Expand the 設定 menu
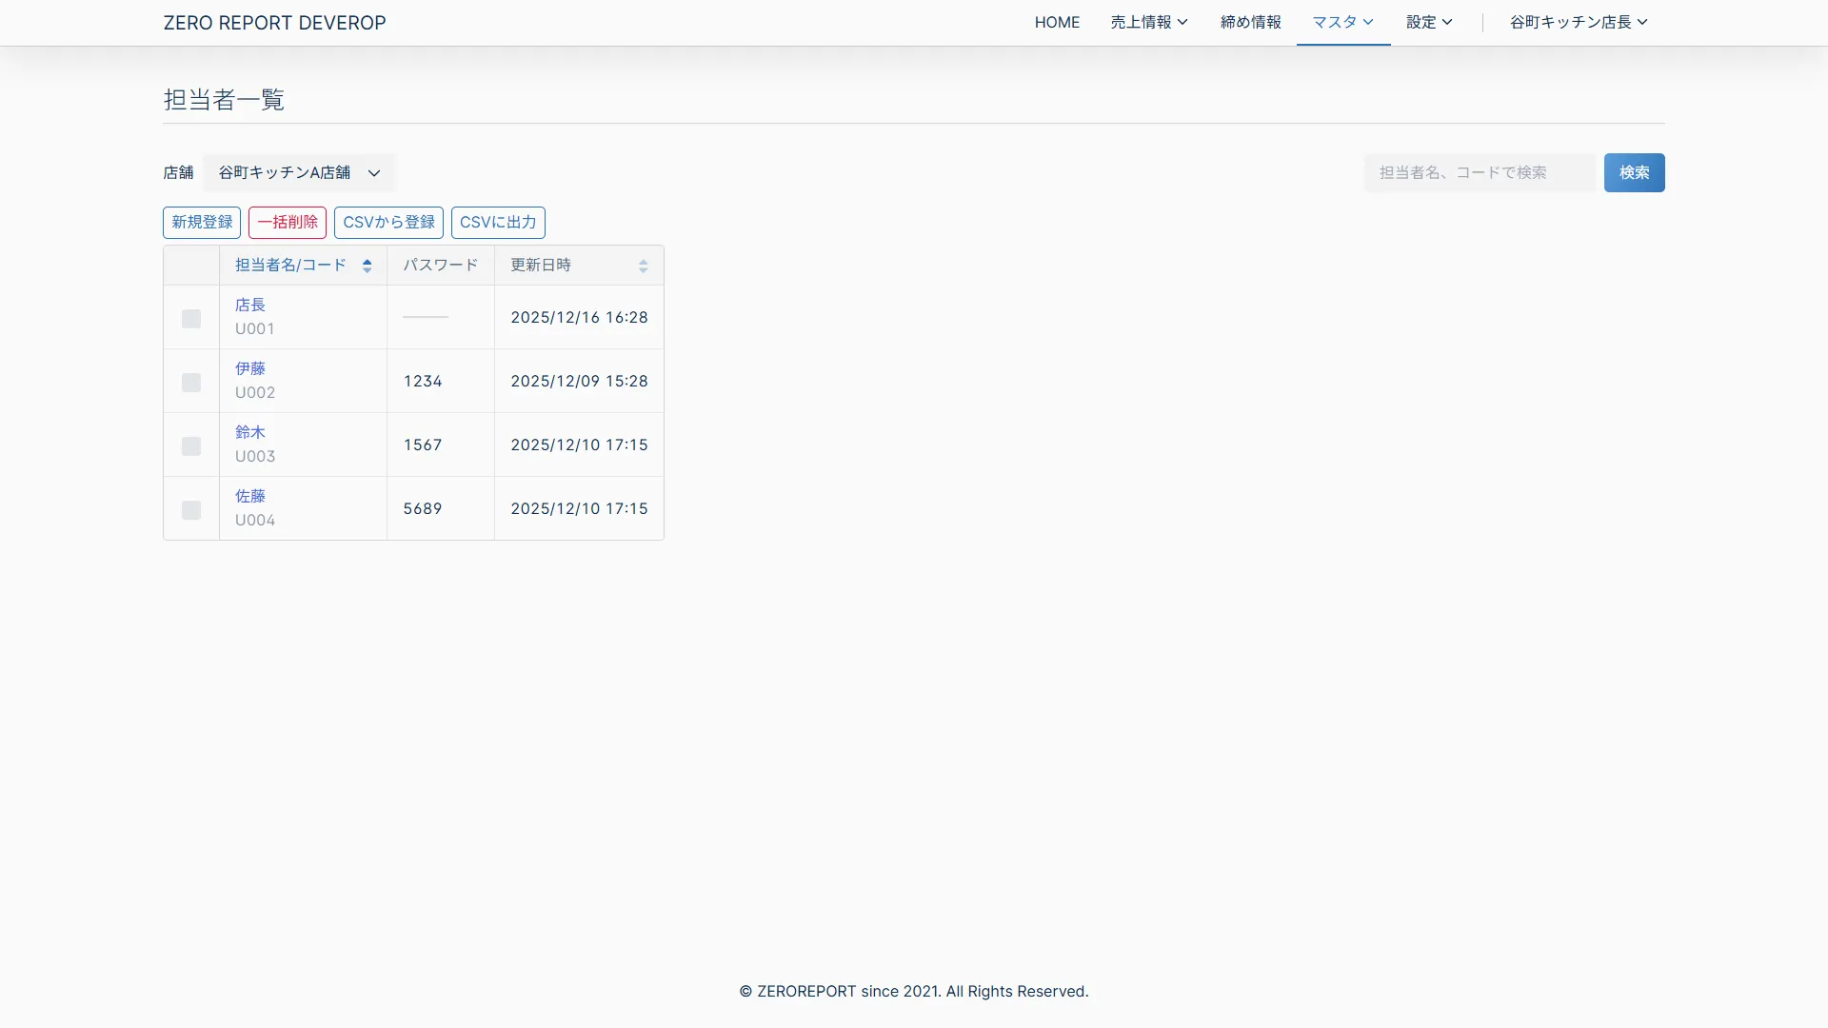Screen dimensions: 1828x1028 click(x=1428, y=22)
